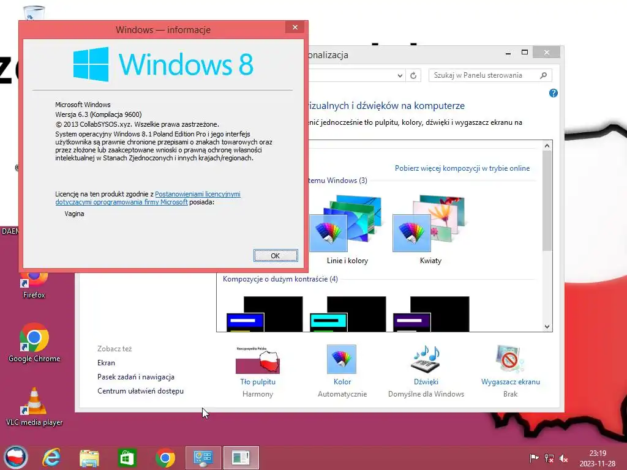The height and width of the screenshot is (470, 627).
Task: Select the high contrast theme with purple window
Action: pos(431,314)
